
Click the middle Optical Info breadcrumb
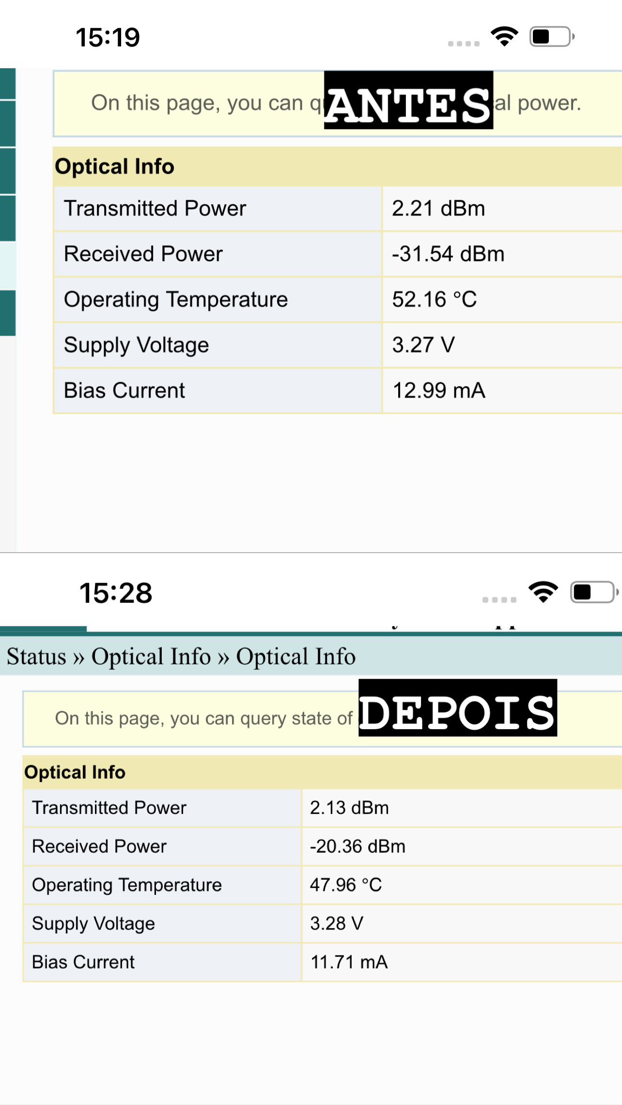click(151, 657)
